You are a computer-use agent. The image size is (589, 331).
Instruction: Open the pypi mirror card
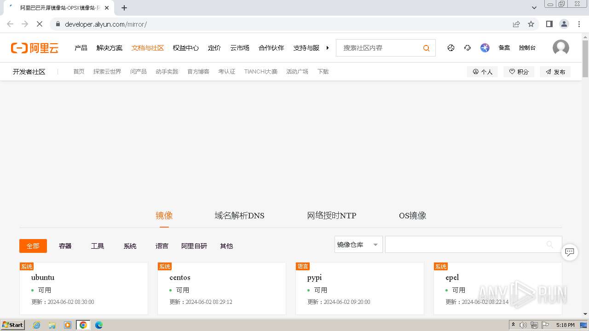360,288
